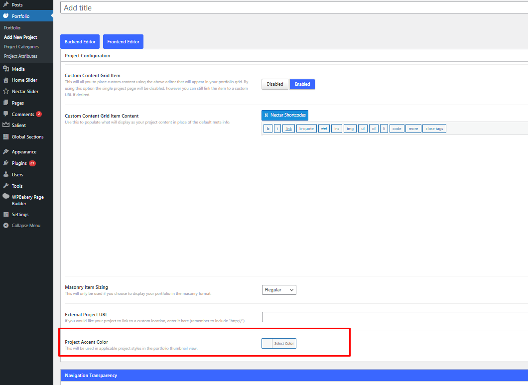Image resolution: width=528 pixels, height=385 pixels.
Task: Open the Salient crown icon menu
Action: click(x=6, y=126)
